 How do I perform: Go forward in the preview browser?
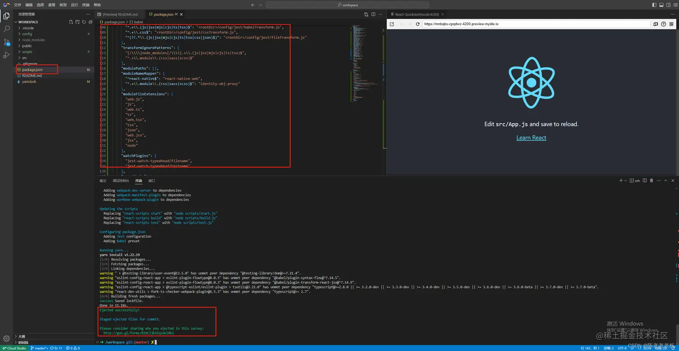pos(409,24)
